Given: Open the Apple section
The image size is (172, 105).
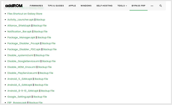Looking at the screenshot, I should click(72, 6).
